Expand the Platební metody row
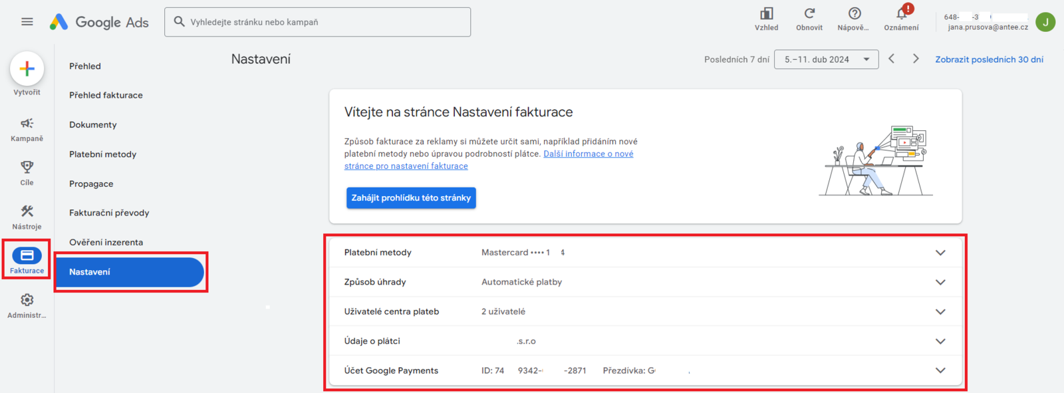Image resolution: width=1064 pixels, height=393 pixels. click(x=940, y=253)
